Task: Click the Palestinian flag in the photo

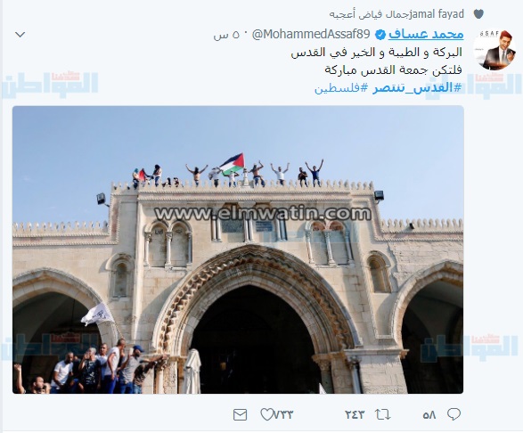Action: [x=232, y=164]
